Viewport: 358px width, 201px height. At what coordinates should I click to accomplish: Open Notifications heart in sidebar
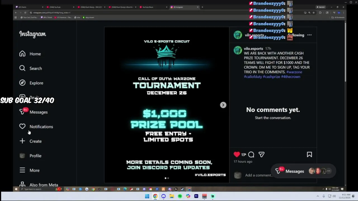pyautogui.click(x=36, y=126)
